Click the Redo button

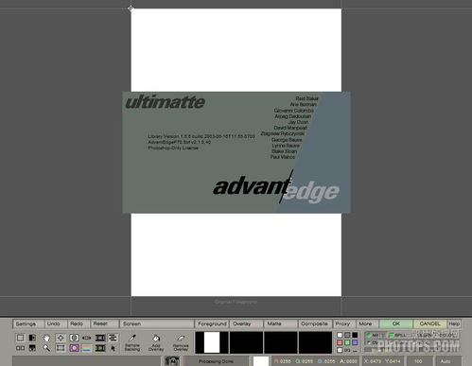tap(79, 323)
